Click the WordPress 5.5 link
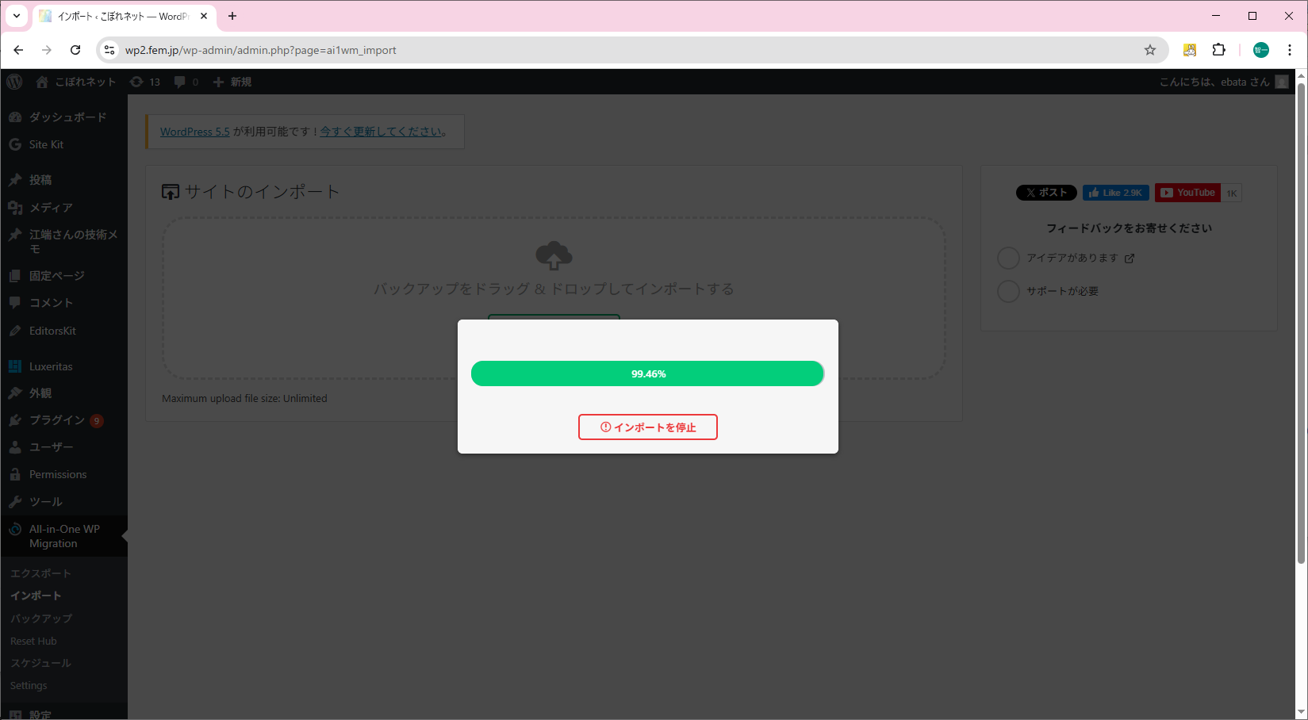 point(194,132)
